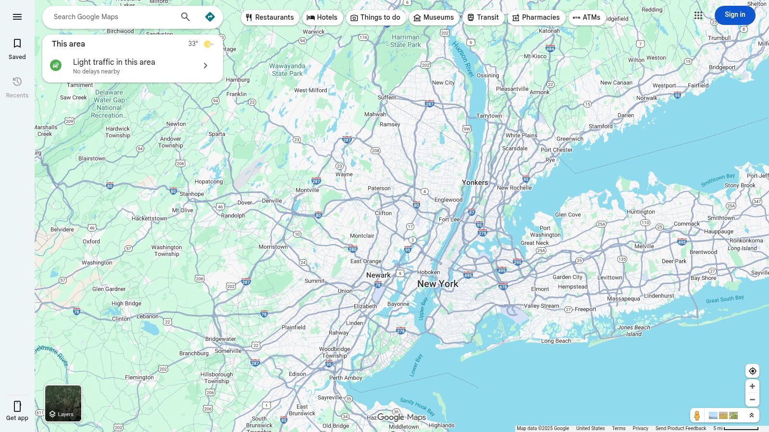Collapse the map imagery tray
This screenshot has height=432, width=769.
click(752, 415)
